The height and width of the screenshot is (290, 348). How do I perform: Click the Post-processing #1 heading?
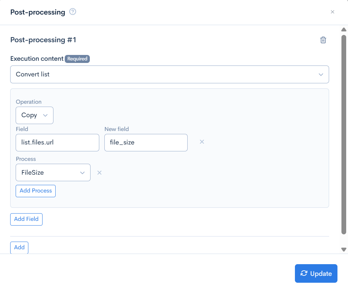pyautogui.click(x=43, y=40)
